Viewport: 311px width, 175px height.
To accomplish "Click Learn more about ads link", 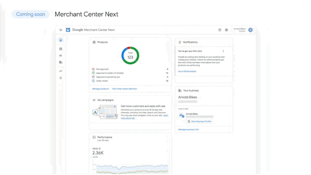I will click(x=144, y=117).
